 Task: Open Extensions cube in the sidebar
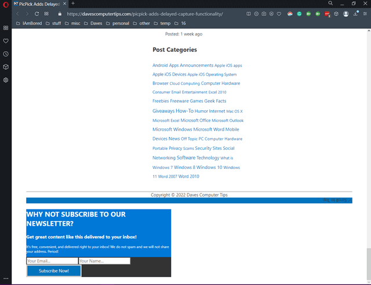click(6, 67)
